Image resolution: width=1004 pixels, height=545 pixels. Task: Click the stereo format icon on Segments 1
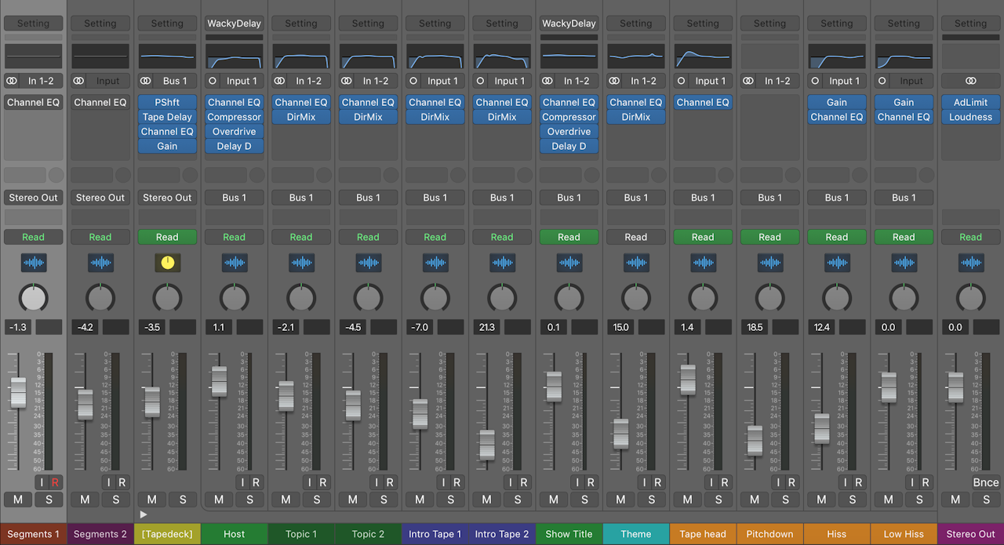point(10,81)
